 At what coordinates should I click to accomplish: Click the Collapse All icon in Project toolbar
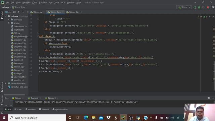23,12
